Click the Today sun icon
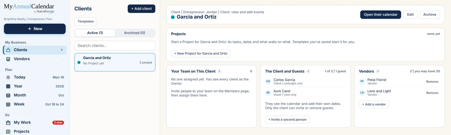The image size is (451, 135). (8, 77)
